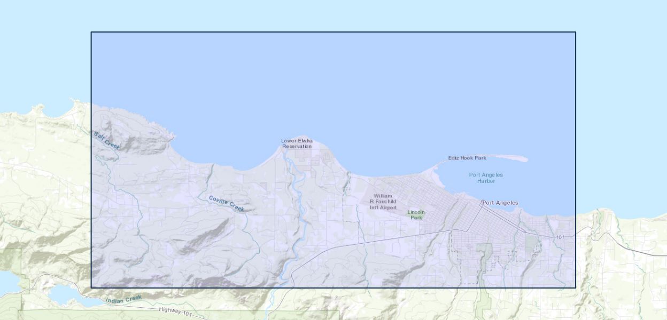Image resolution: width=667 pixels, height=320 pixels.
Task: Click the eastern tip of Ediz Hook spit
Action: (525, 159)
